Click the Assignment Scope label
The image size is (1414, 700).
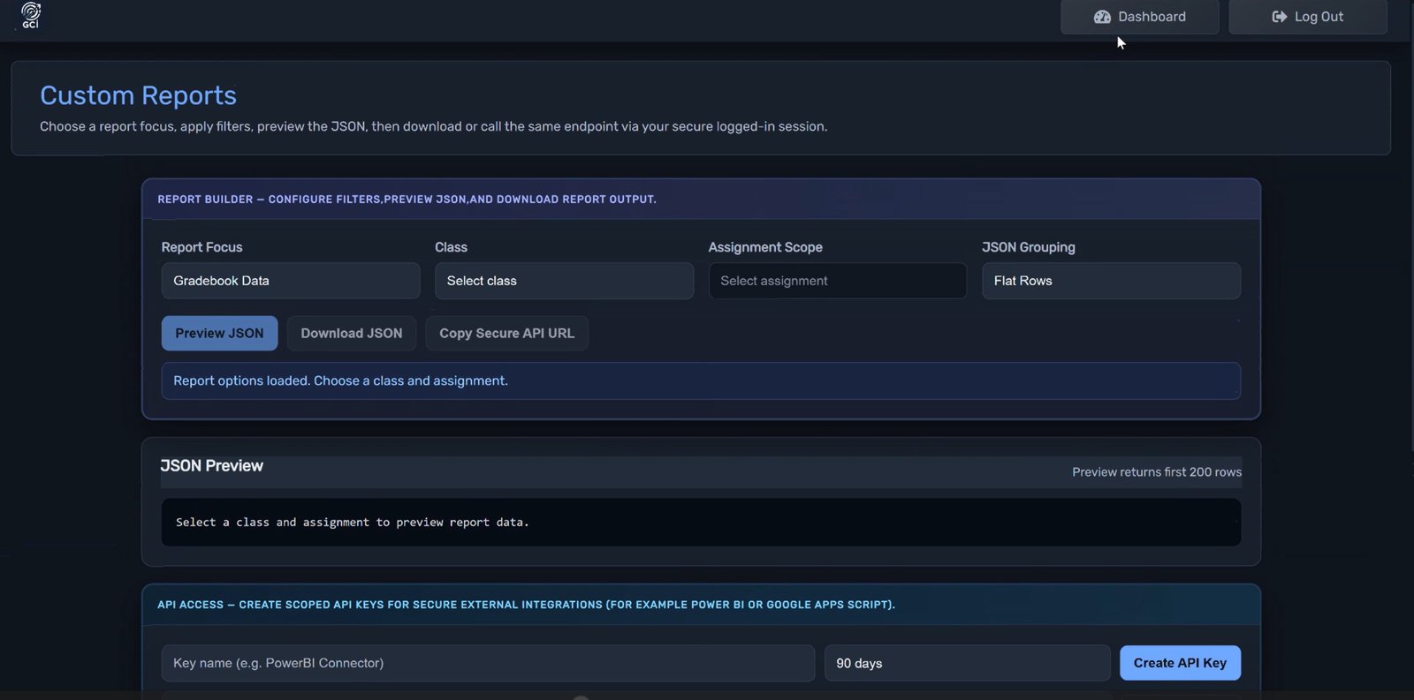click(765, 247)
